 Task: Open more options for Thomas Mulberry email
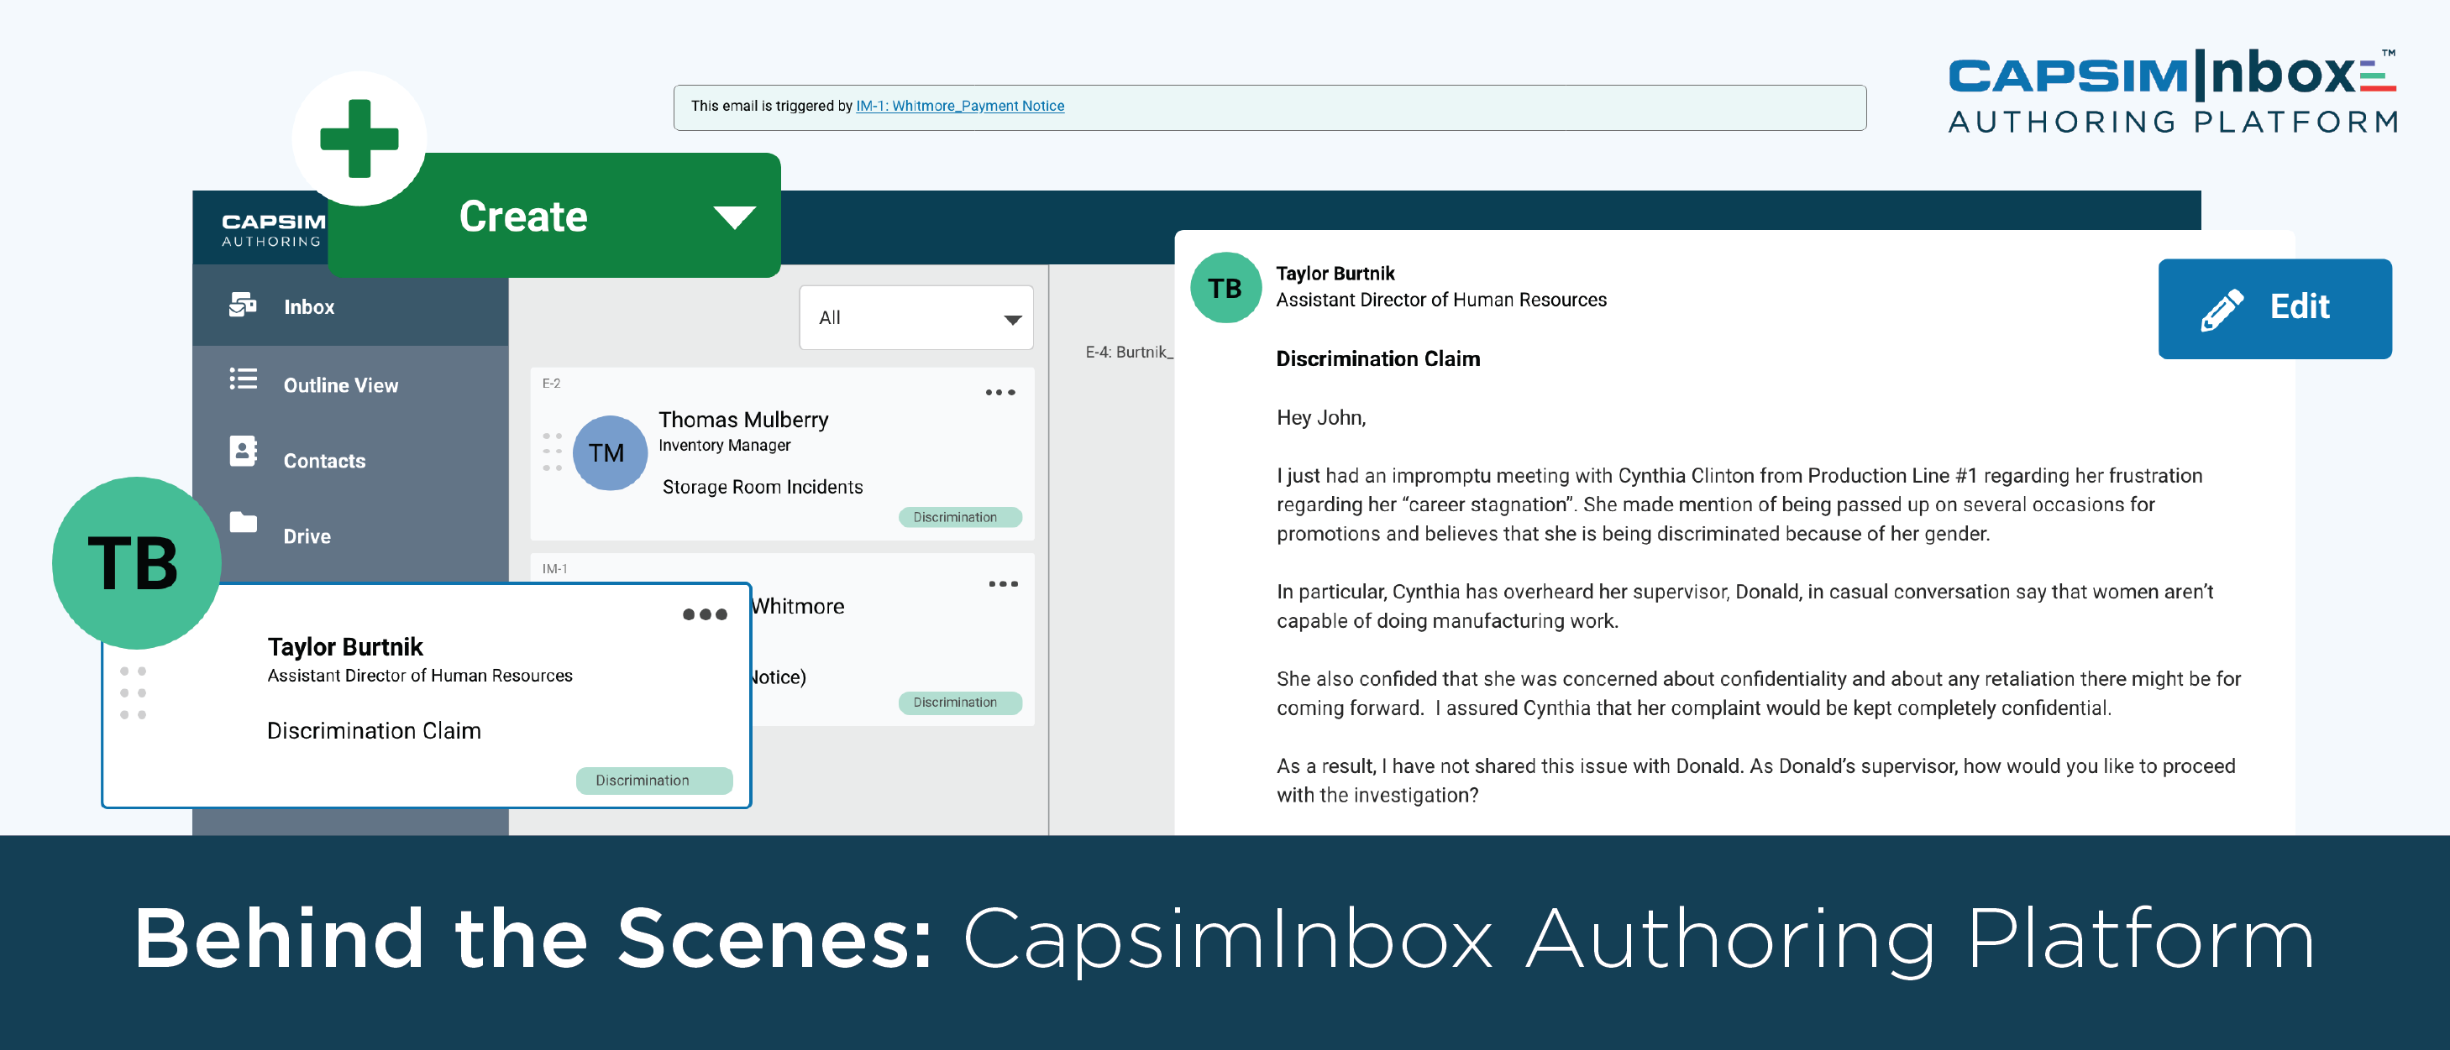(999, 393)
